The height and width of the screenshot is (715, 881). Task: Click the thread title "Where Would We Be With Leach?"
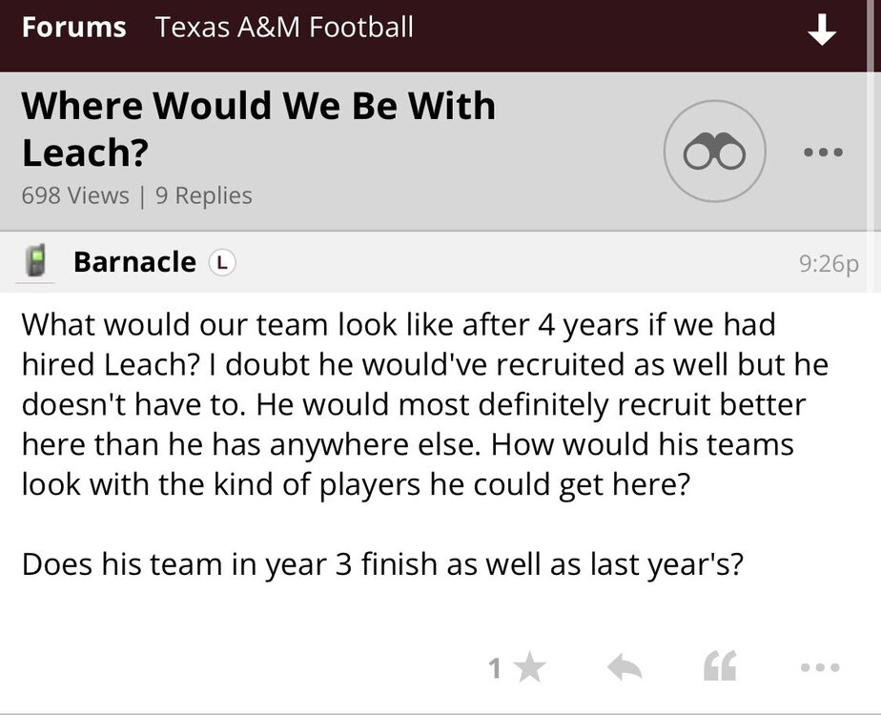(x=258, y=127)
